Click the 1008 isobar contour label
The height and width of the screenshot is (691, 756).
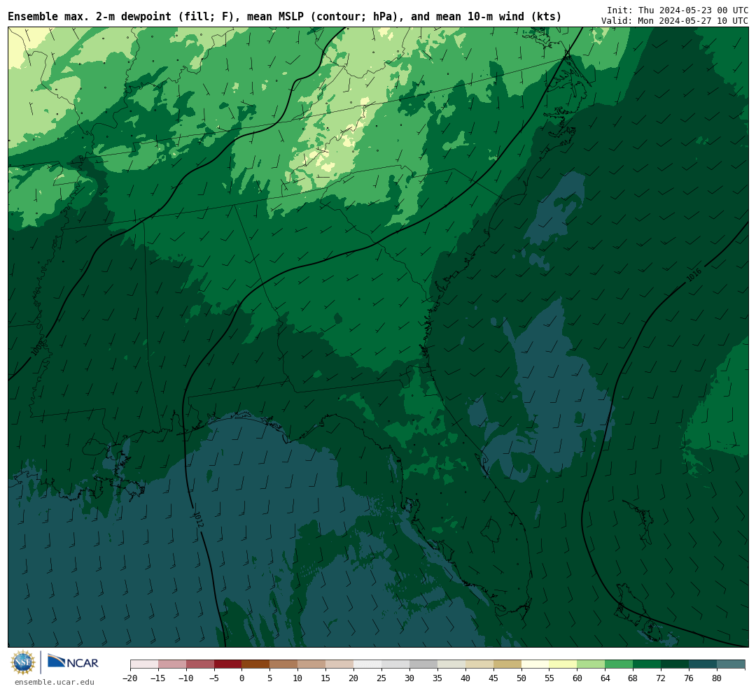pos(38,347)
